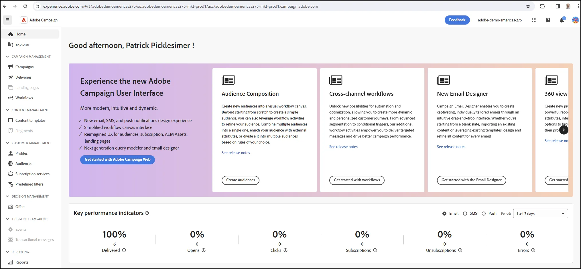Reload the page in the browser
This screenshot has height=269, width=581.
coord(25,6)
